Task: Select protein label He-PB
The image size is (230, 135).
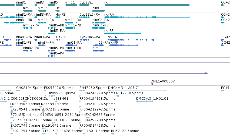Action: pyautogui.click(x=61, y=37)
